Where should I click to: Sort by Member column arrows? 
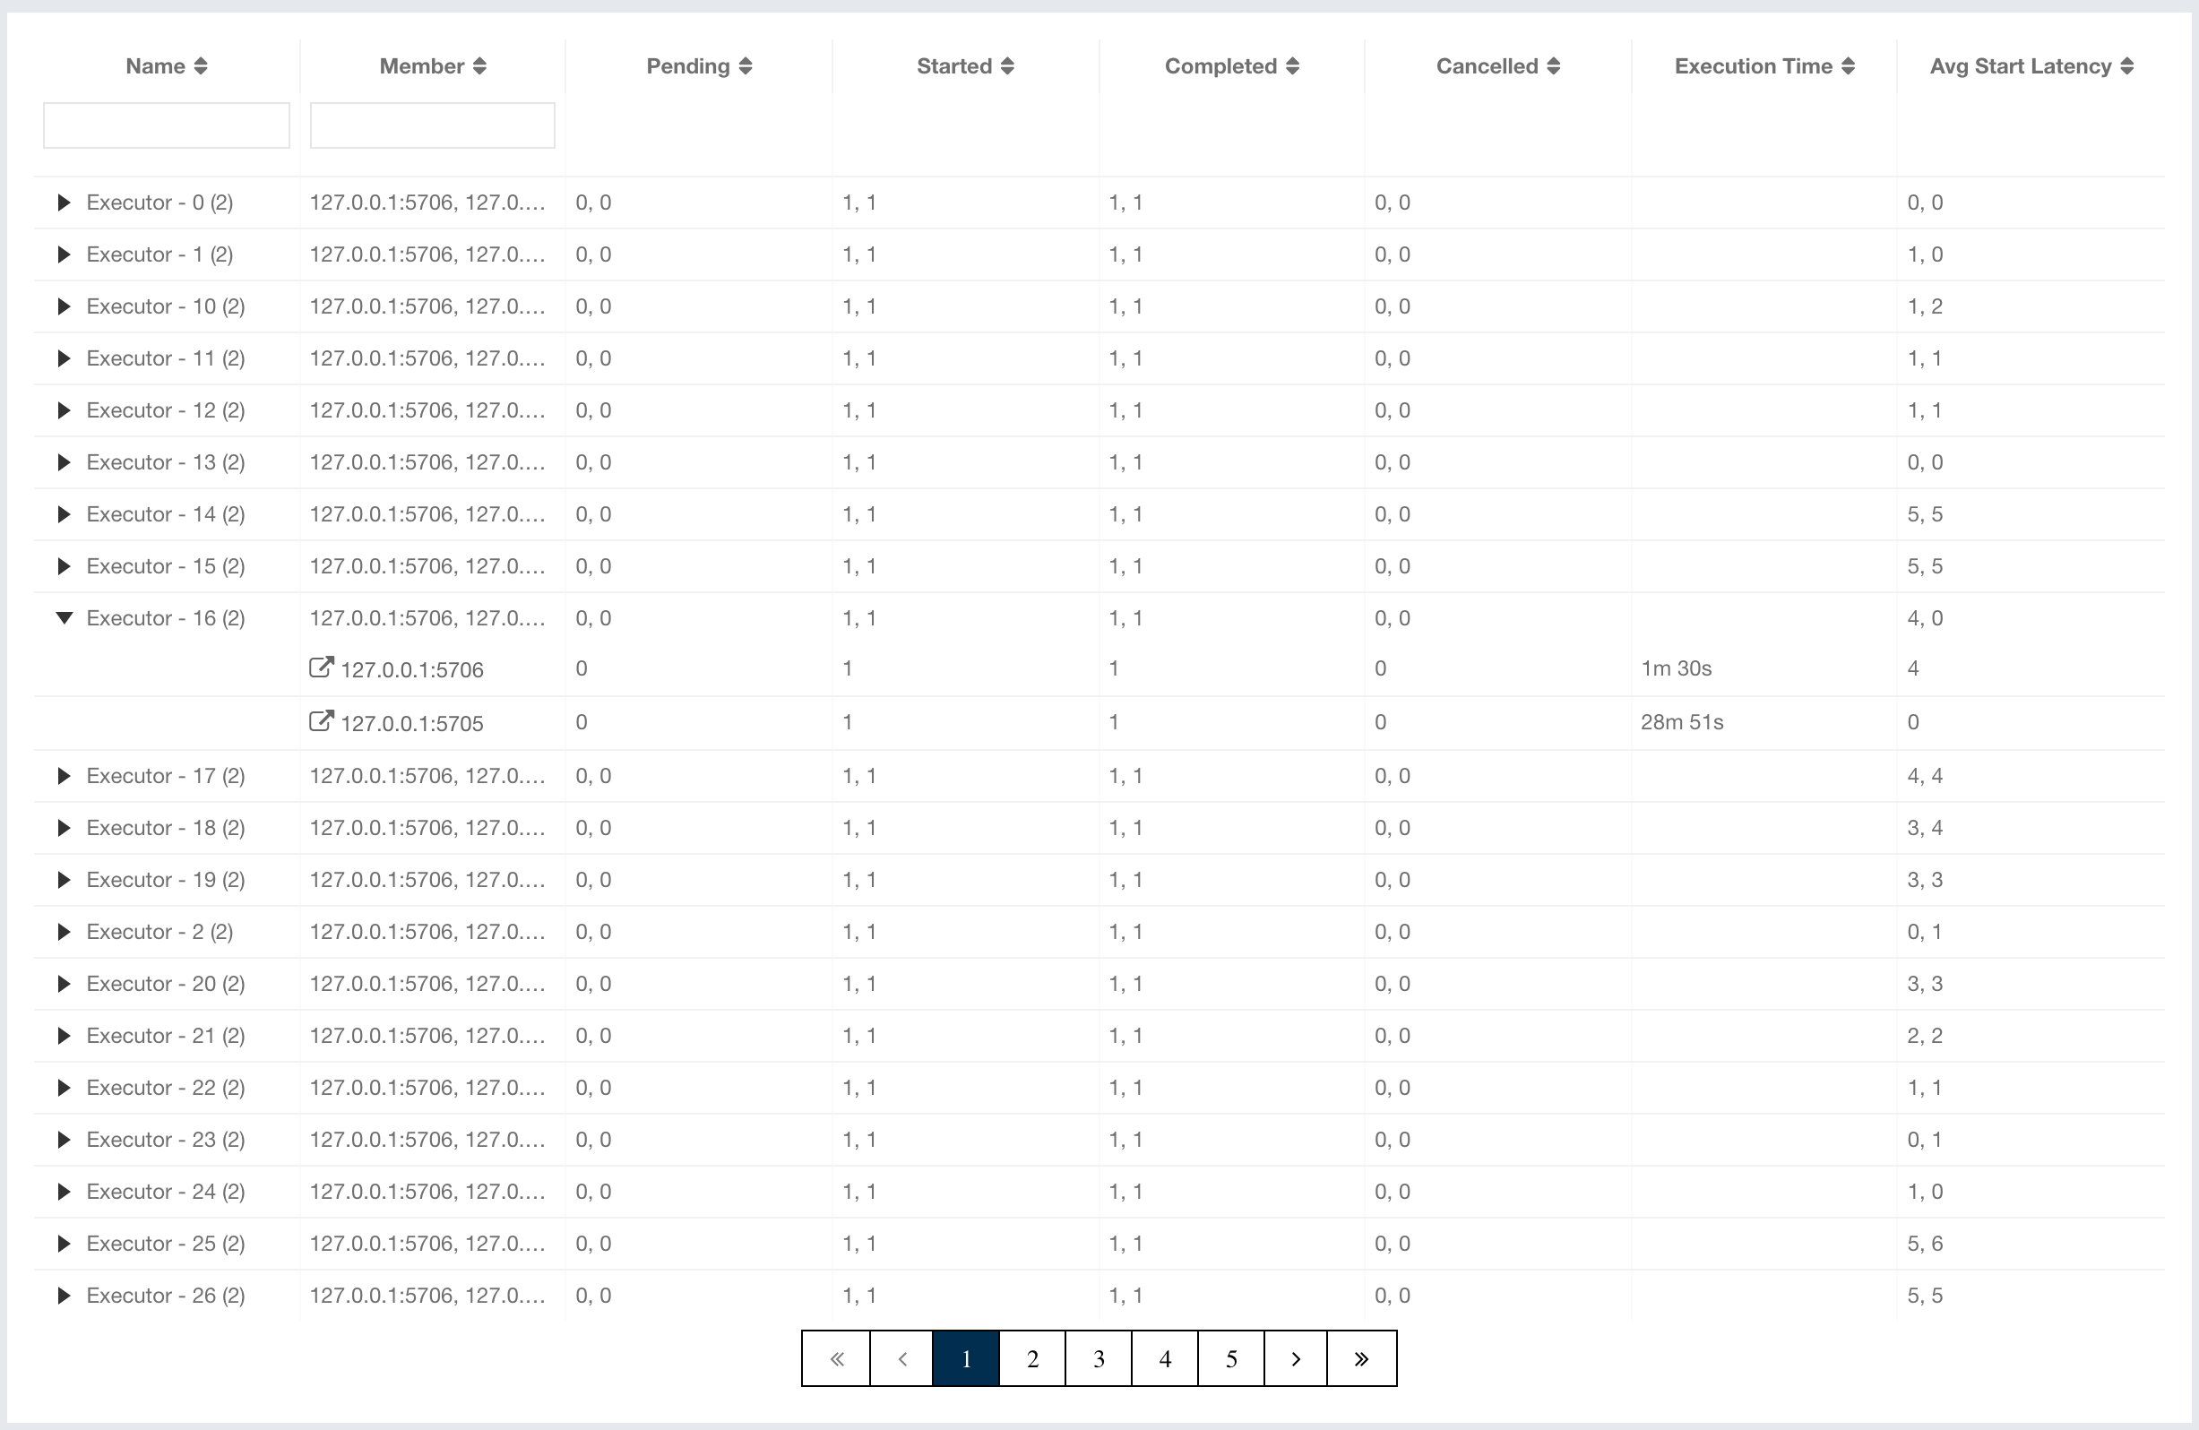tap(479, 65)
